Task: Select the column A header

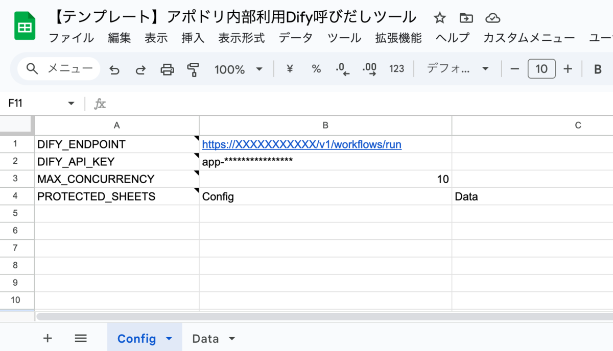Action: [117, 125]
